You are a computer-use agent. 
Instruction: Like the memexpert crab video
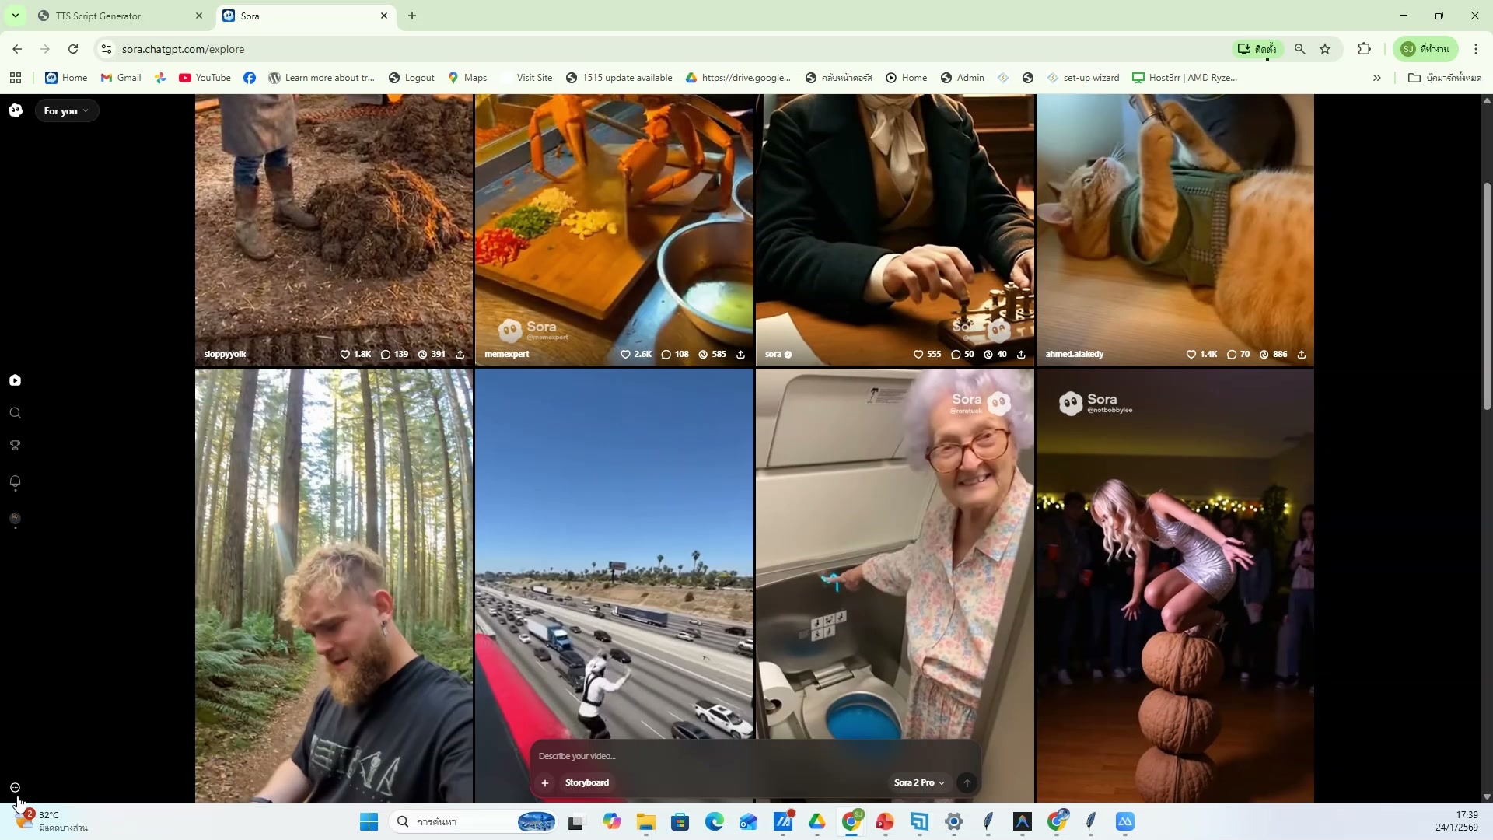(x=625, y=355)
